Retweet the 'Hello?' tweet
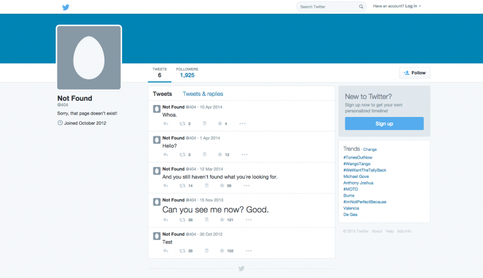The height and width of the screenshot is (278, 483). coord(182,155)
